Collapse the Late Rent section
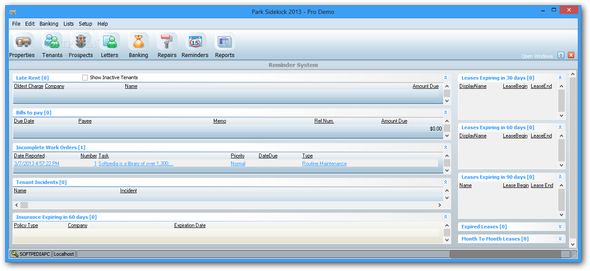Screen dimensions: 590x271 [445, 78]
